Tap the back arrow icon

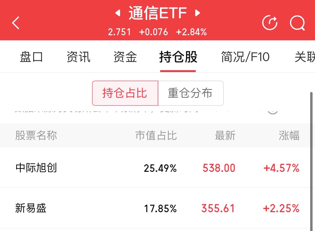pos(16,23)
